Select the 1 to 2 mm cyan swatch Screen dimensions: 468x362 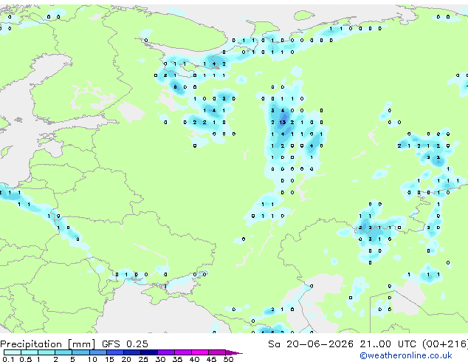(x=47, y=352)
